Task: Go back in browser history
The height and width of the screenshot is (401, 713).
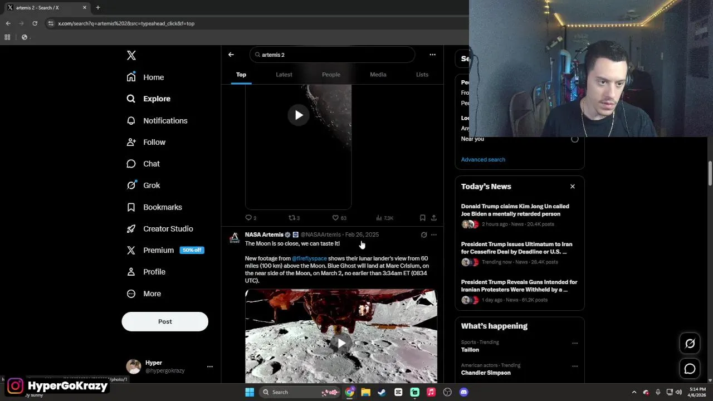Action: point(8,23)
